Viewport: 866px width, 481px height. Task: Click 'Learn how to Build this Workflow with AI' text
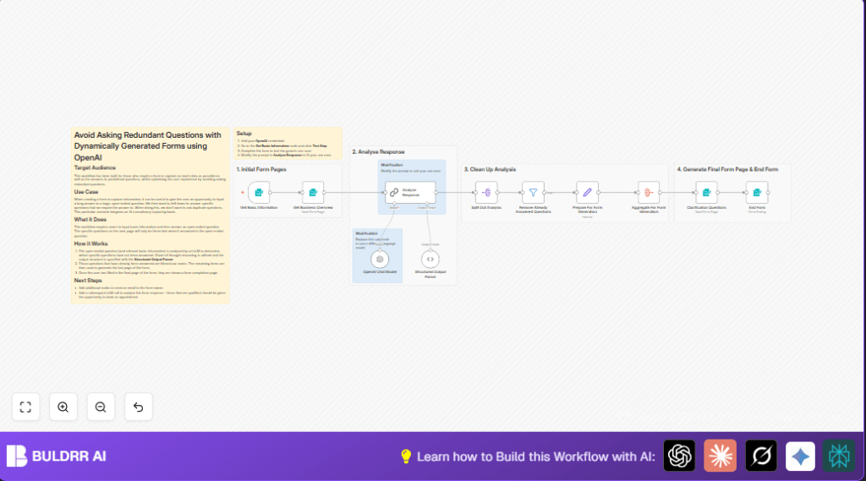point(535,456)
